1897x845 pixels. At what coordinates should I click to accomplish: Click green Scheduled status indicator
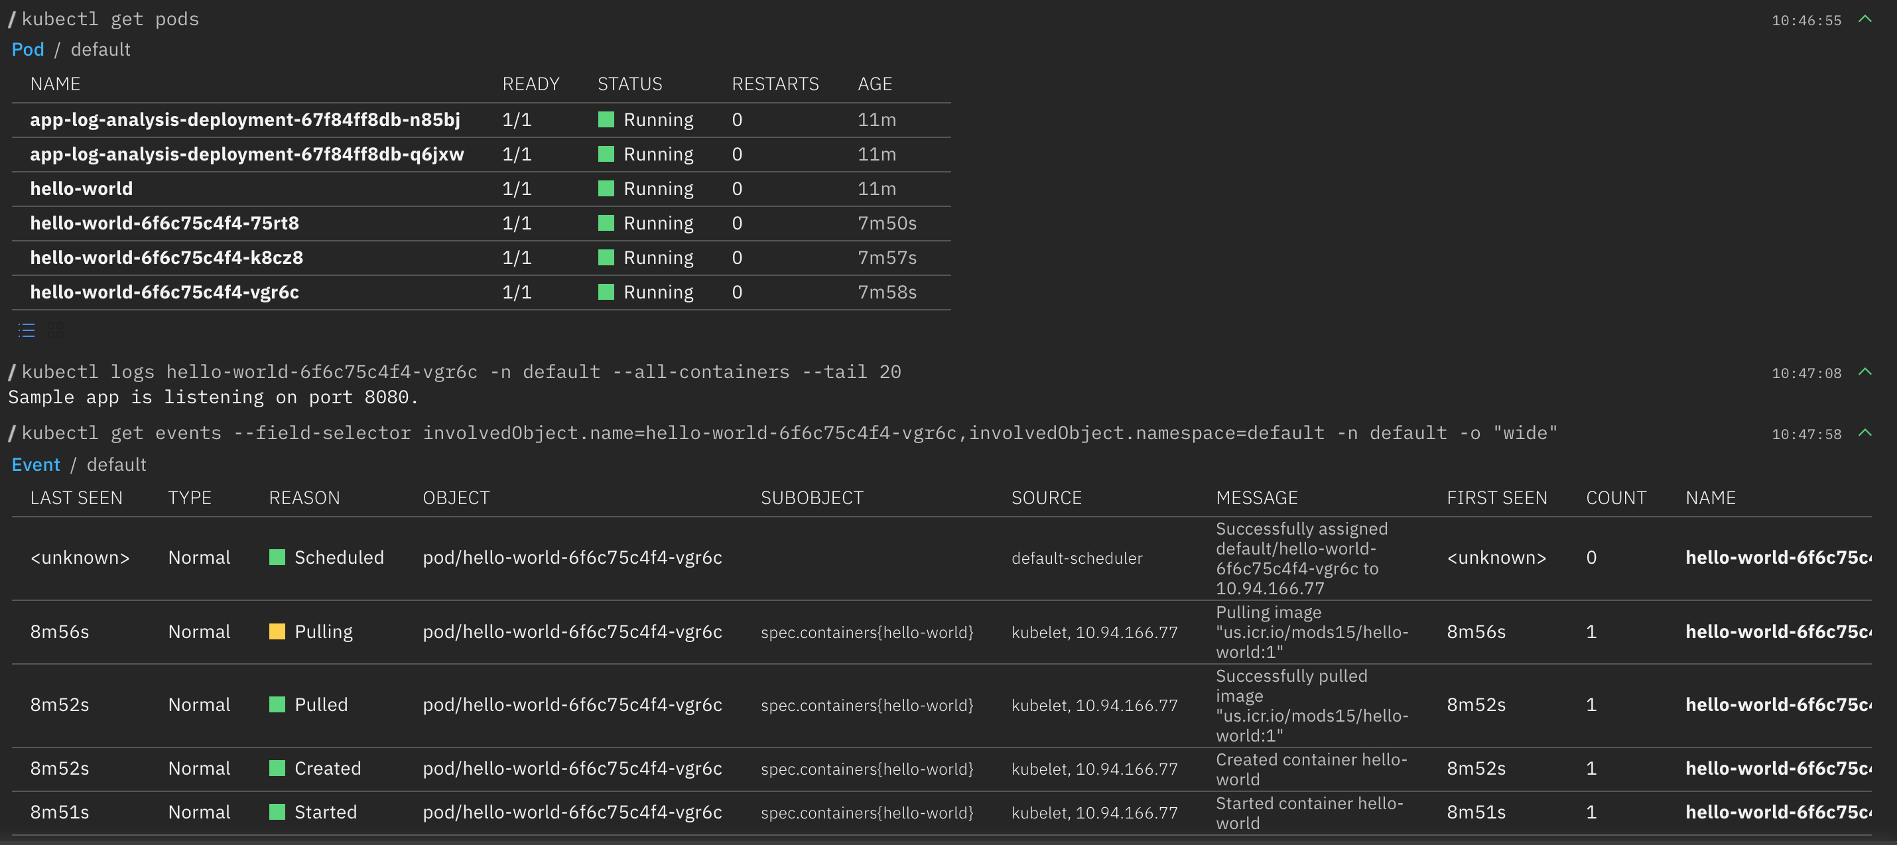[x=277, y=558]
